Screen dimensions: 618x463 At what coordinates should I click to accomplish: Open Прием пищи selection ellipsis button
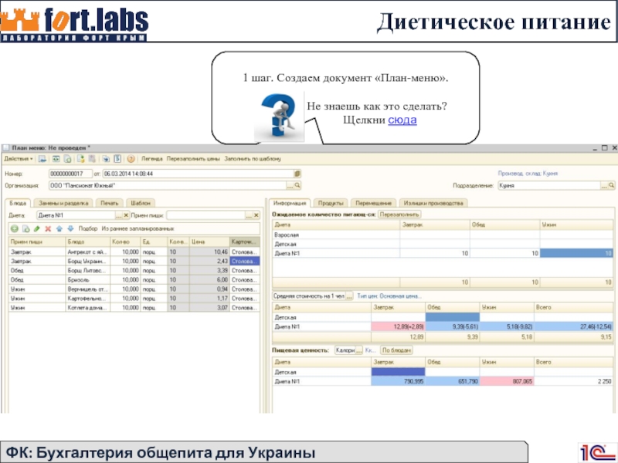(x=249, y=215)
